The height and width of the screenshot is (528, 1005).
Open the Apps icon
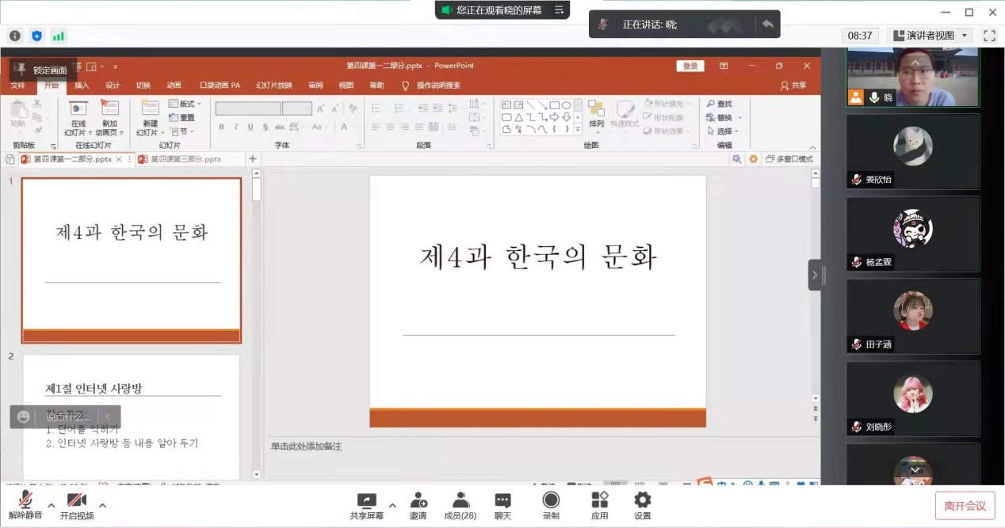[x=599, y=505]
